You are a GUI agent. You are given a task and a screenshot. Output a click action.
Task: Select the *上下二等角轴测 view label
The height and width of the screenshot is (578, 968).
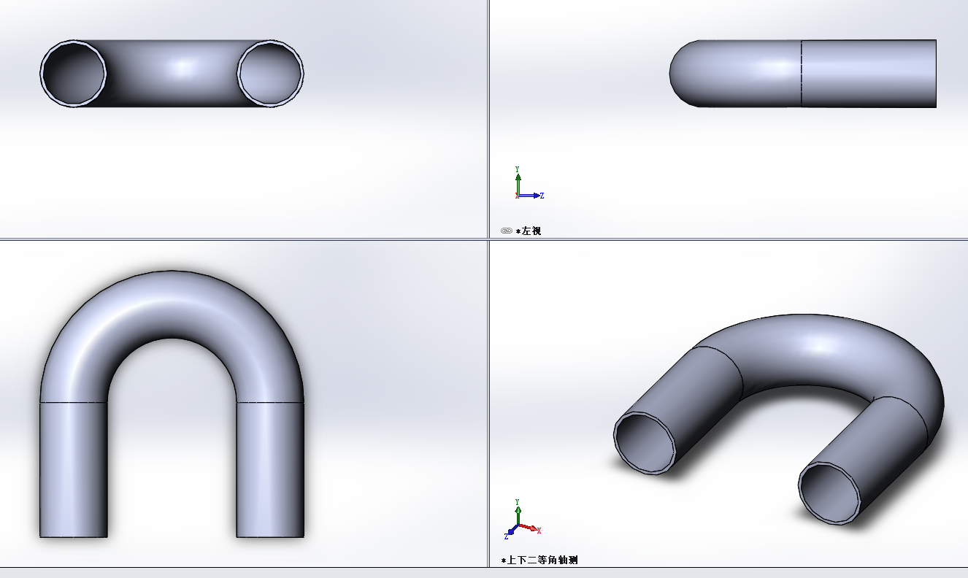tap(539, 560)
